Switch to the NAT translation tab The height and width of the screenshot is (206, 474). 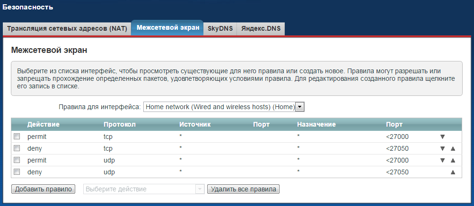pyautogui.click(x=67, y=28)
